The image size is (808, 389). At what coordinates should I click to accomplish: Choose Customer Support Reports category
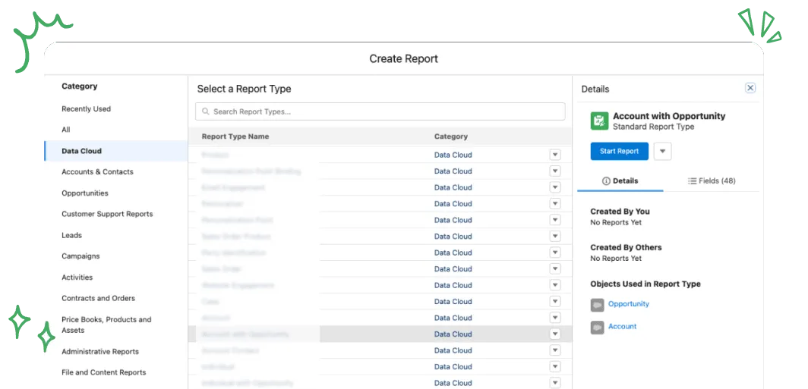click(107, 214)
